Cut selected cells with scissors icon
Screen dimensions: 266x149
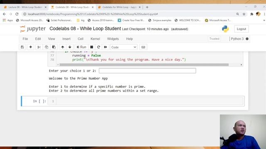(x=39, y=47)
